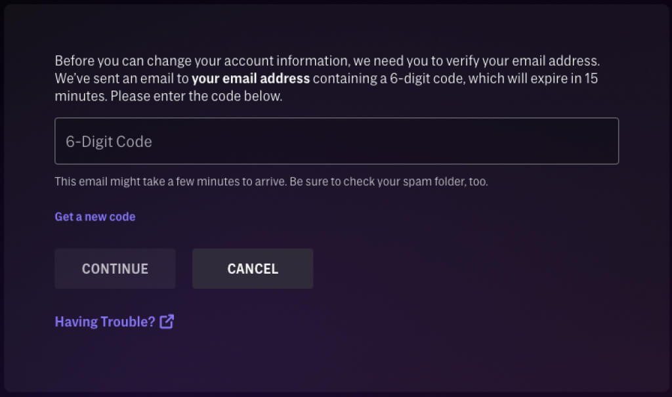This screenshot has height=397, width=672.
Task: Open the external link icon beside Having Trouble
Action: pos(167,322)
